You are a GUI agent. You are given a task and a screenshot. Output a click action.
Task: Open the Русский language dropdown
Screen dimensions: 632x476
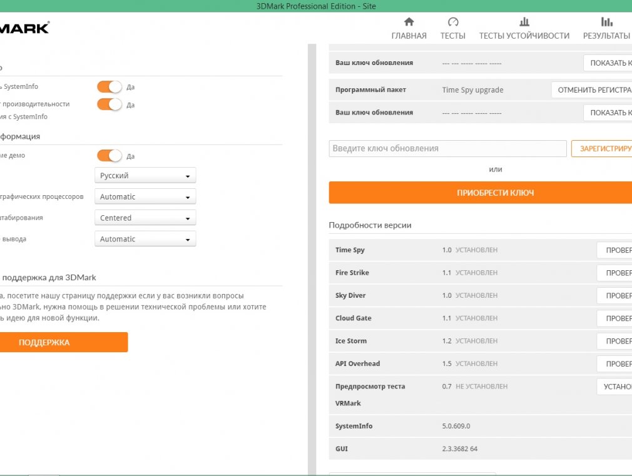(145, 176)
